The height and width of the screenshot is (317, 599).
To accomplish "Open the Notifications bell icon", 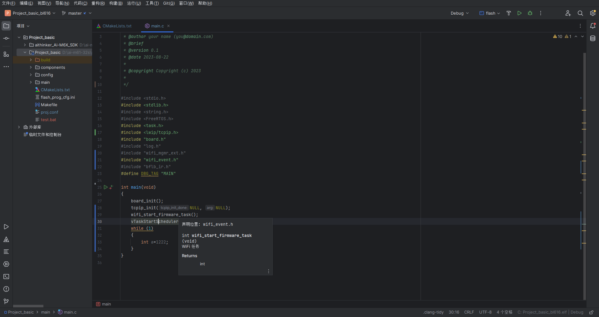I will tap(593, 26).
